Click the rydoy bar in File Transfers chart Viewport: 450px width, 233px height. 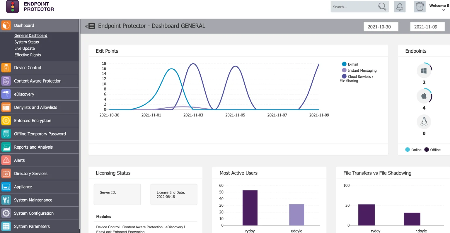click(367, 215)
